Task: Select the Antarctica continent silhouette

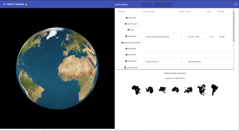Action: (149, 90)
